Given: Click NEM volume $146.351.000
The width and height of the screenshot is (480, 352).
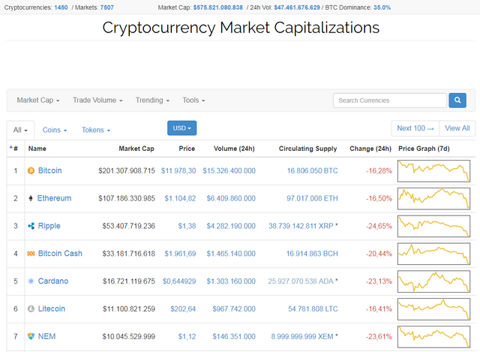Looking at the screenshot, I should (234, 336).
